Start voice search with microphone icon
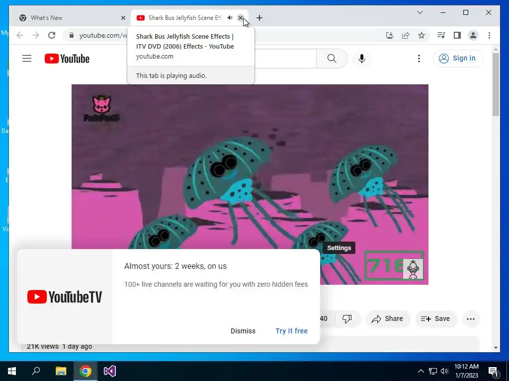 (362, 59)
